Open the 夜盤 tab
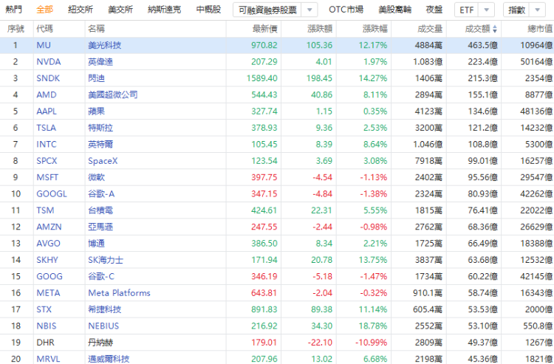The width and height of the screenshot is (554, 364). 434,10
